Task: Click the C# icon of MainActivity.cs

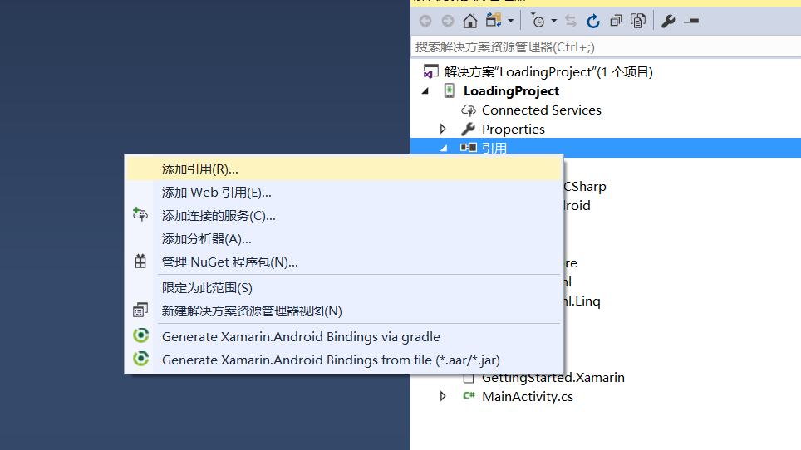Action: [x=469, y=396]
